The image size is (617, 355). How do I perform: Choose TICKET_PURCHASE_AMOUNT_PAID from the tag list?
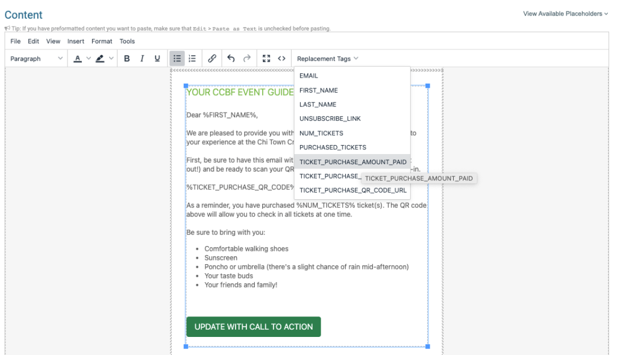click(x=352, y=162)
